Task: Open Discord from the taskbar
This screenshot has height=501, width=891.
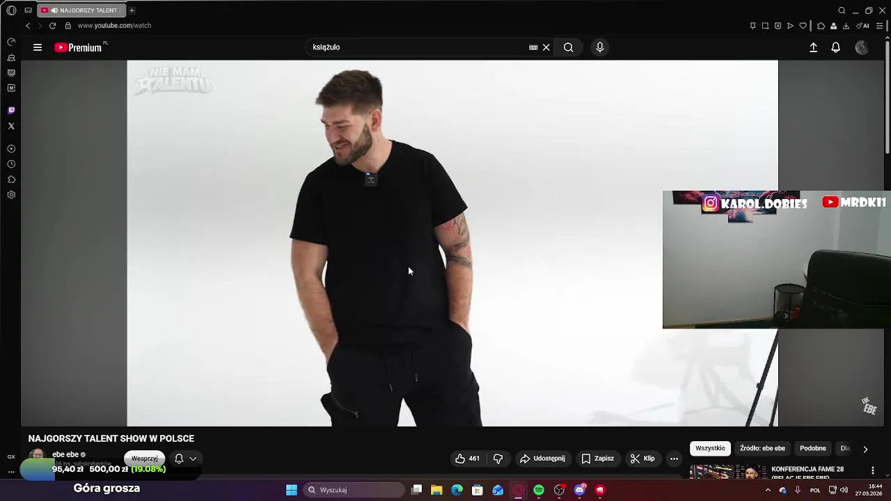Action: click(580, 490)
